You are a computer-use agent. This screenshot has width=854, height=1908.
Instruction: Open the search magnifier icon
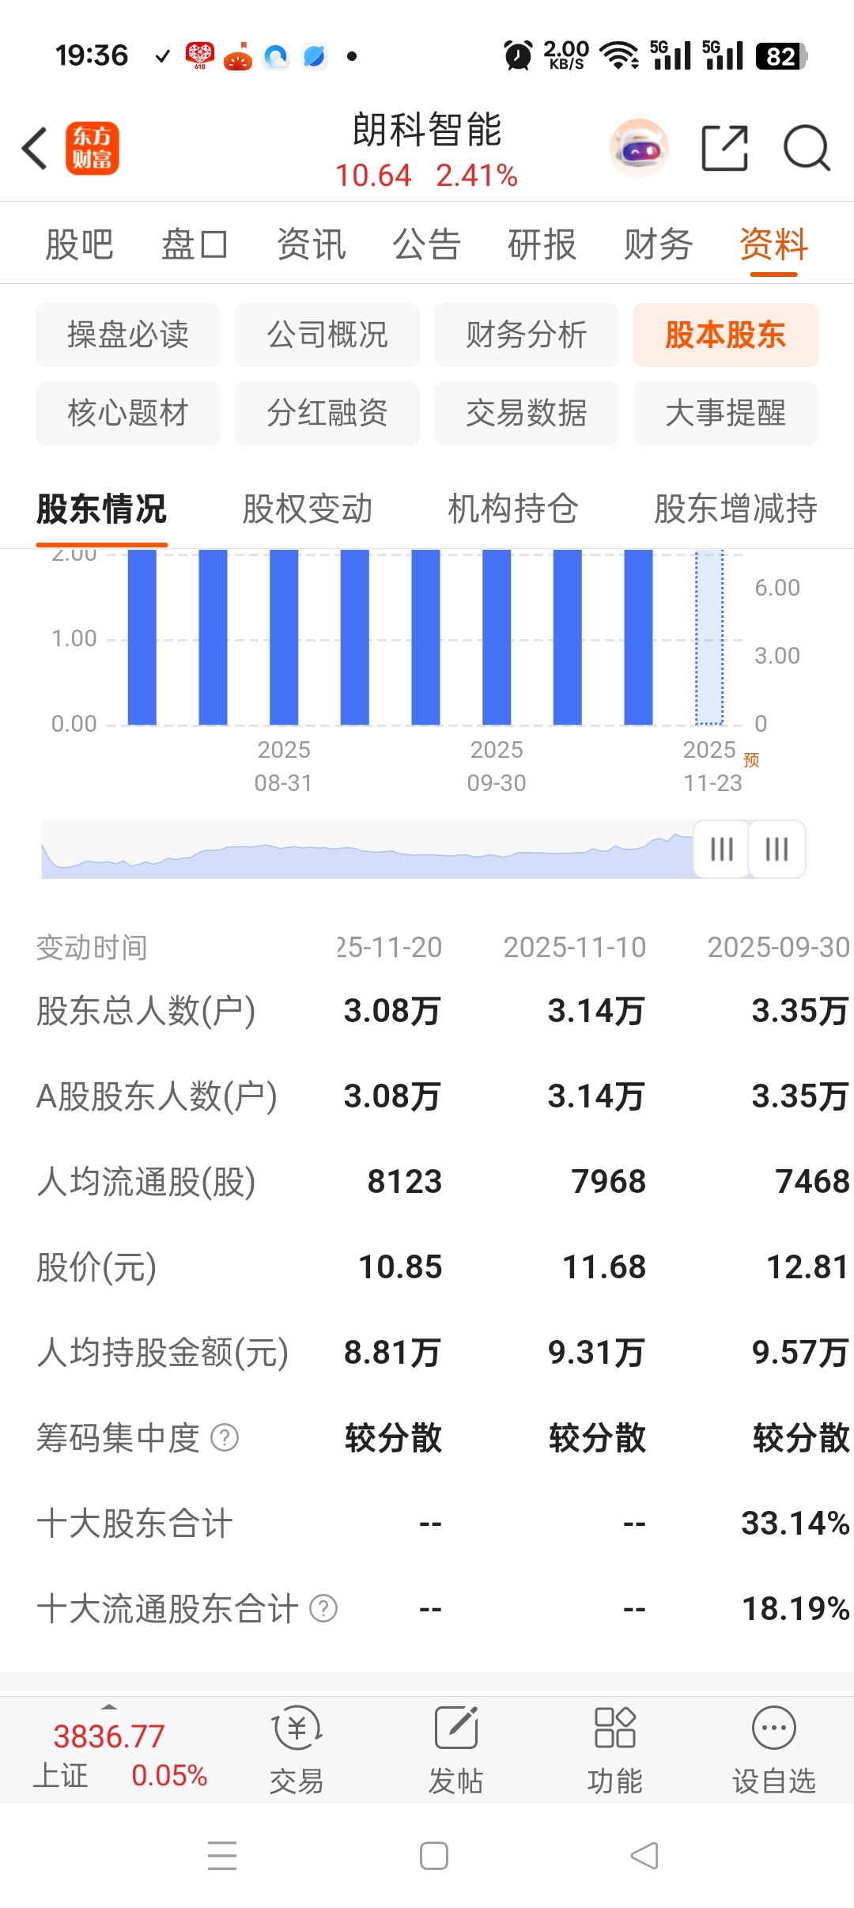pyautogui.click(x=807, y=148)
